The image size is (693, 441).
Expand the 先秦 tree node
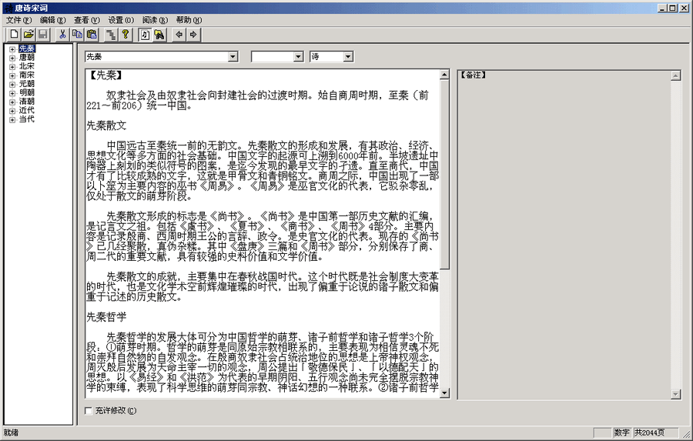(x=12, y=49)
